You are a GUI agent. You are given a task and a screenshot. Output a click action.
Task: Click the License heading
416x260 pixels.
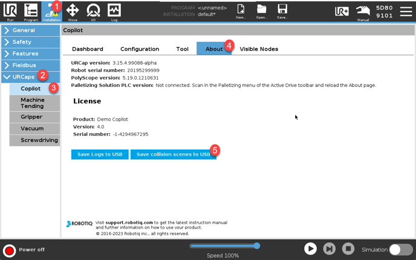pos(87,101)
